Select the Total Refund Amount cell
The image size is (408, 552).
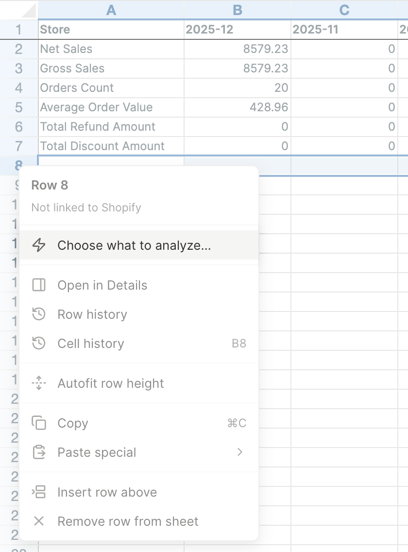click(111, 127)
